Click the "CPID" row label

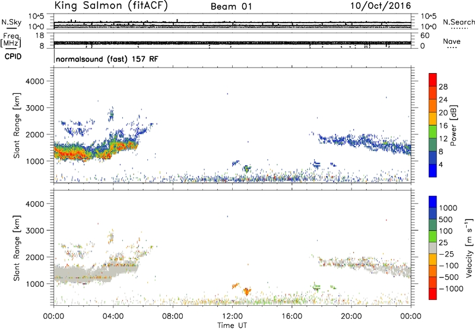(13, 56)
